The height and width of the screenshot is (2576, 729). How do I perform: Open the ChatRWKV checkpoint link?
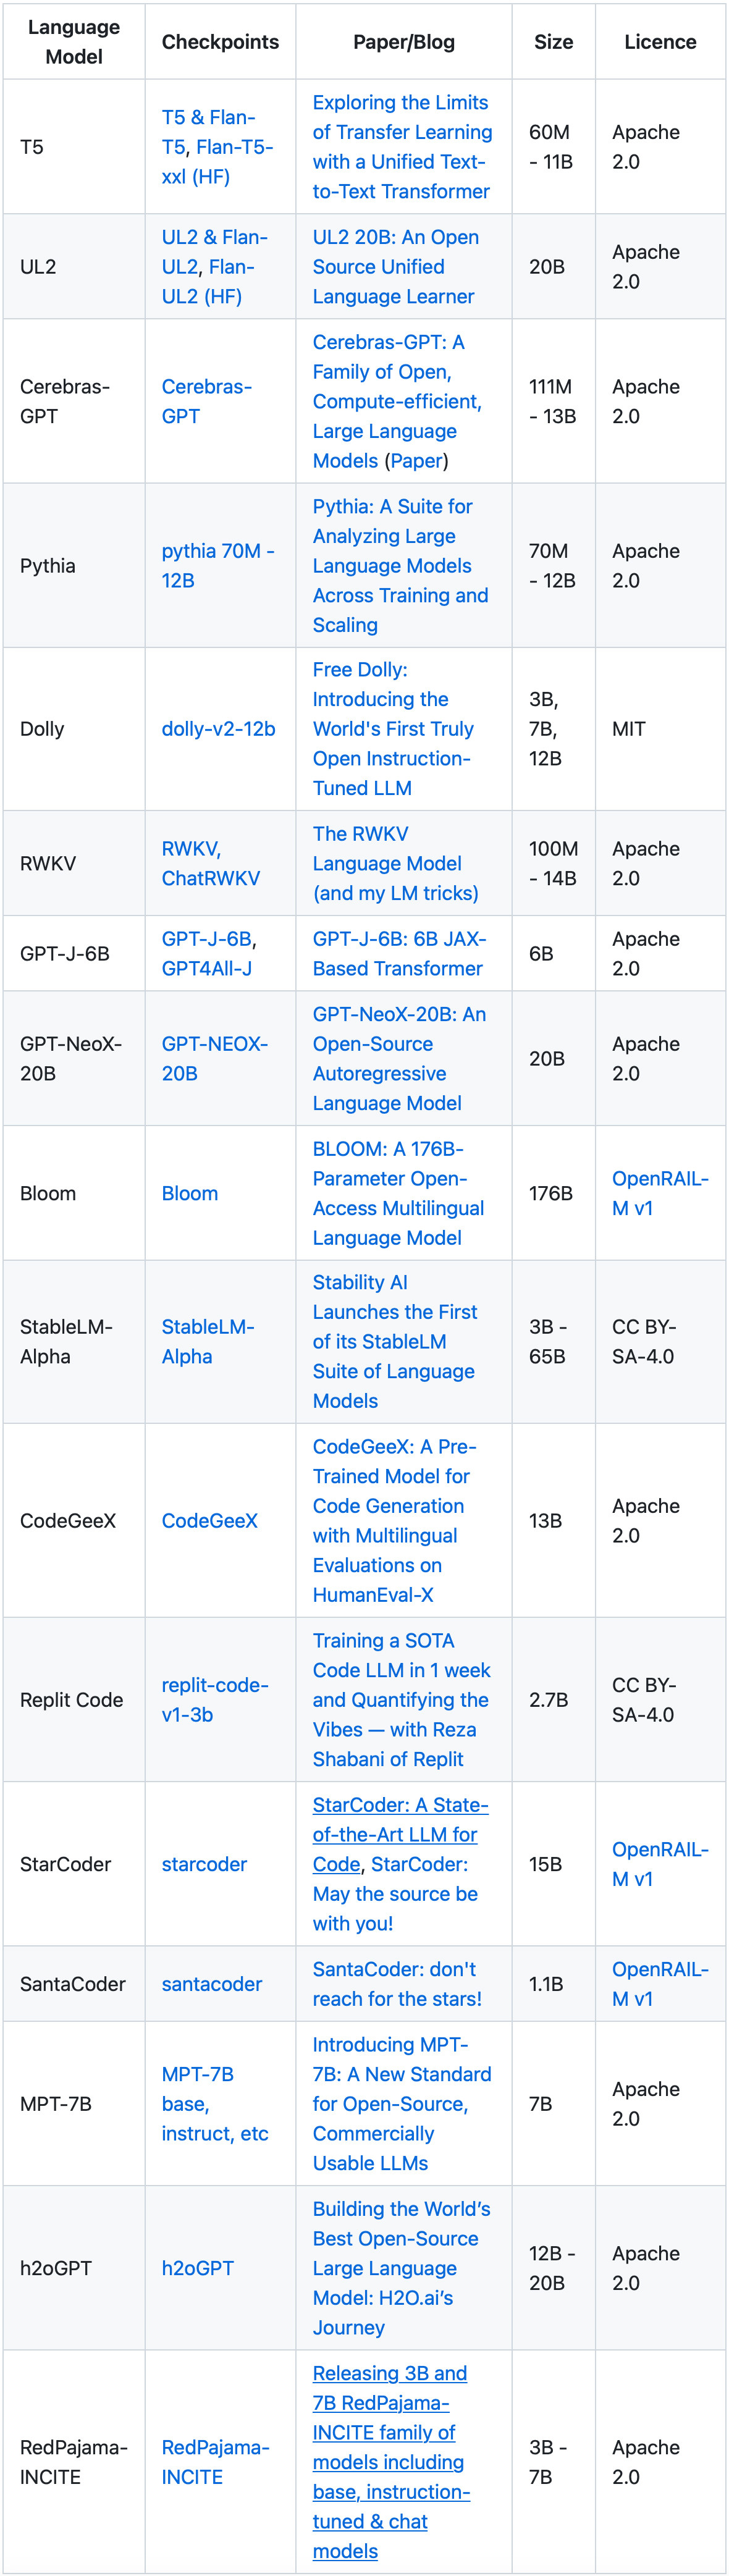coord(210,878)
